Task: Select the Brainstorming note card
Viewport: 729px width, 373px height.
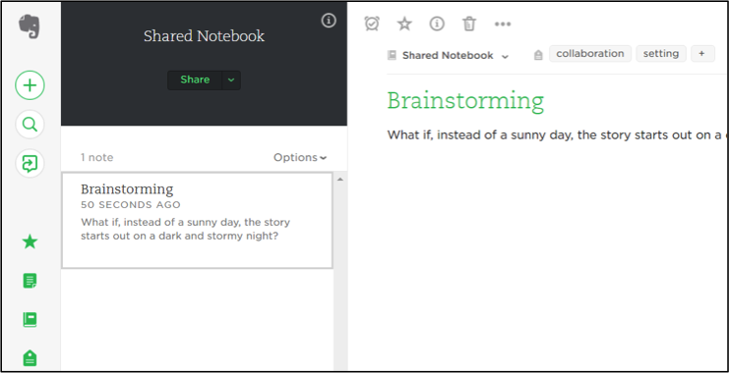Action: click(197, 221)
